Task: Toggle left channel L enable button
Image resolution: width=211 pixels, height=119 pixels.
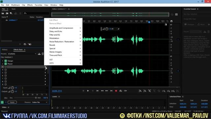Action: point(178,39)
